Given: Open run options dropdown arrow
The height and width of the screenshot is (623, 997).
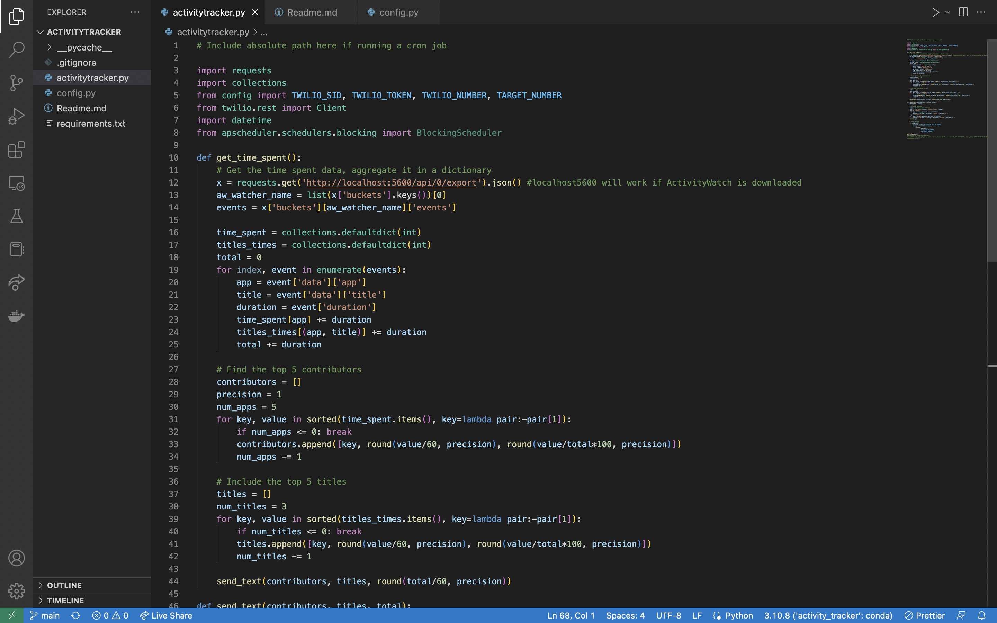Looking at the screenshot, I should (x=947, y=12).
